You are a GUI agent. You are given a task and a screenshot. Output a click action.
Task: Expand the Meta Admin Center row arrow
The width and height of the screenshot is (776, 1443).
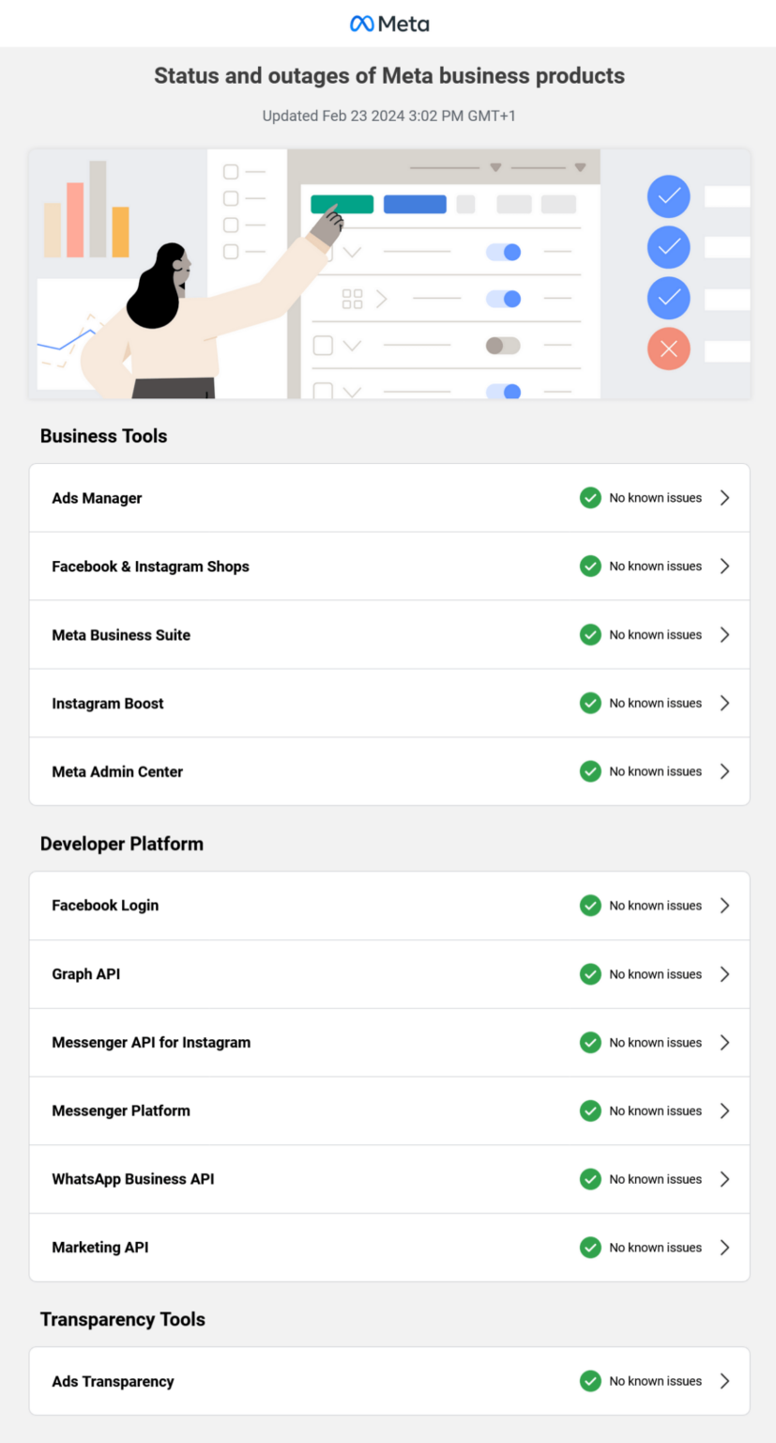(x=724, y=771)
